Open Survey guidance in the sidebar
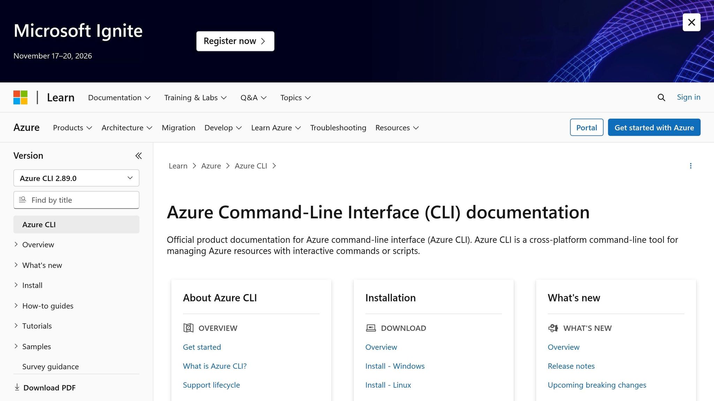Image resolution: width=714 pixels, height=401 pixels. coord(51,367)
